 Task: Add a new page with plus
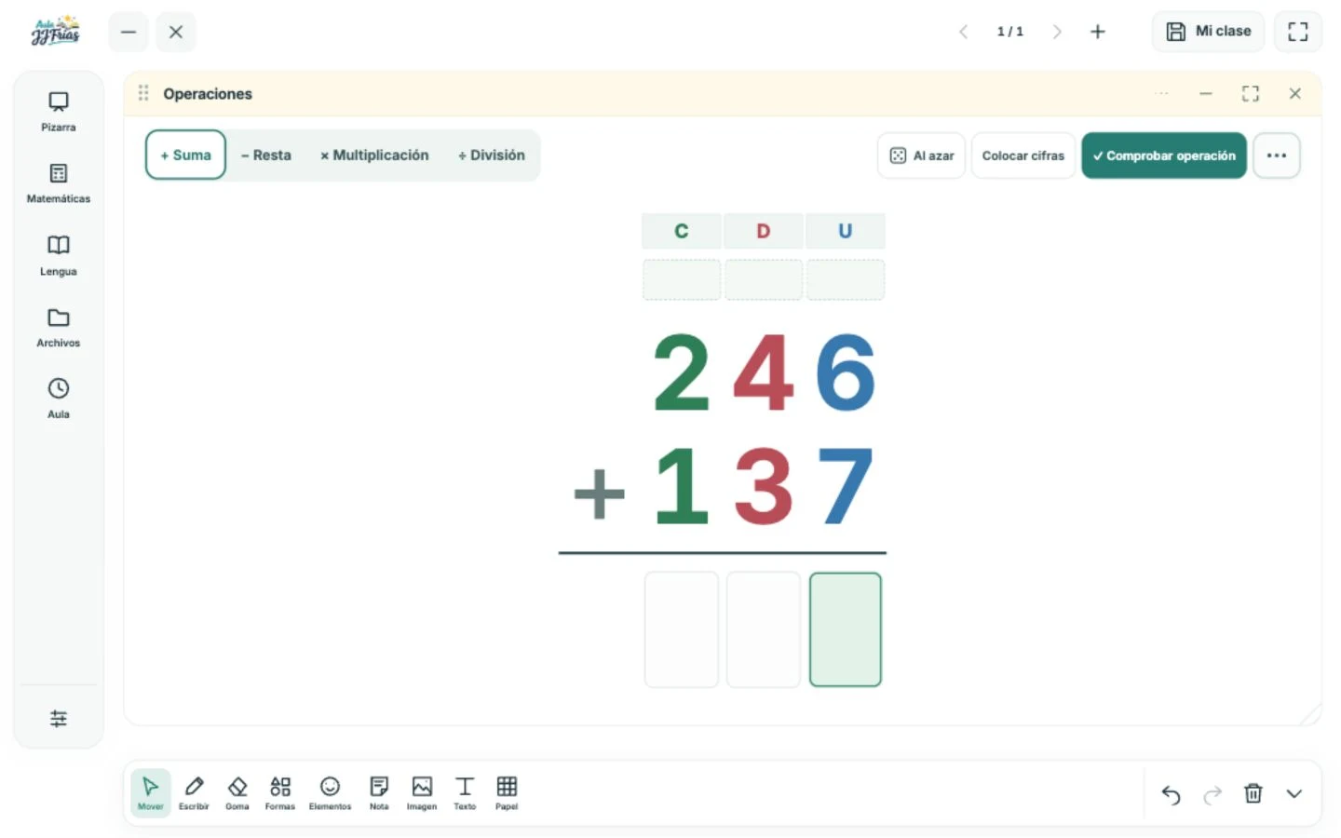[x=1098, y=32]
